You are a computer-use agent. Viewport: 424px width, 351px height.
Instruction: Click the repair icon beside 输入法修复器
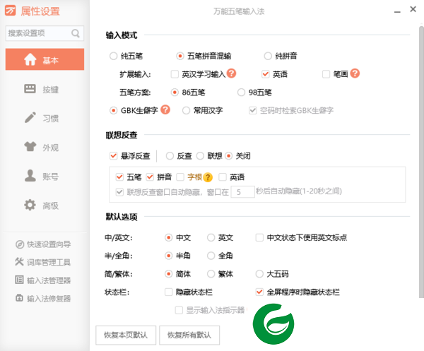[x=19, y=298]
